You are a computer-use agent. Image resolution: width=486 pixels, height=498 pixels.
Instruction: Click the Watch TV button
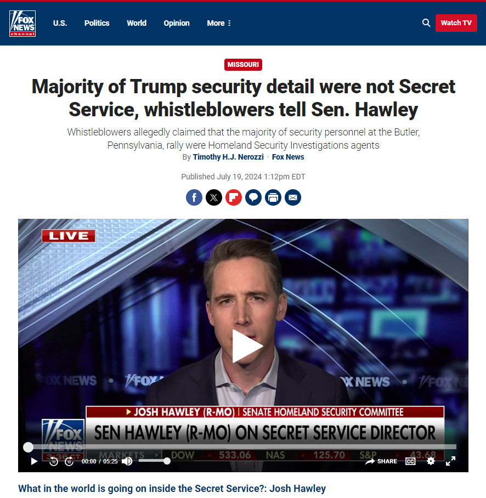(456, 23)
